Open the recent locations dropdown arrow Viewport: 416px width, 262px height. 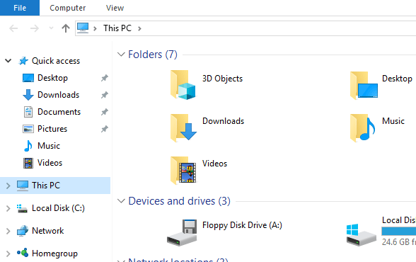(x=51, y=28)
